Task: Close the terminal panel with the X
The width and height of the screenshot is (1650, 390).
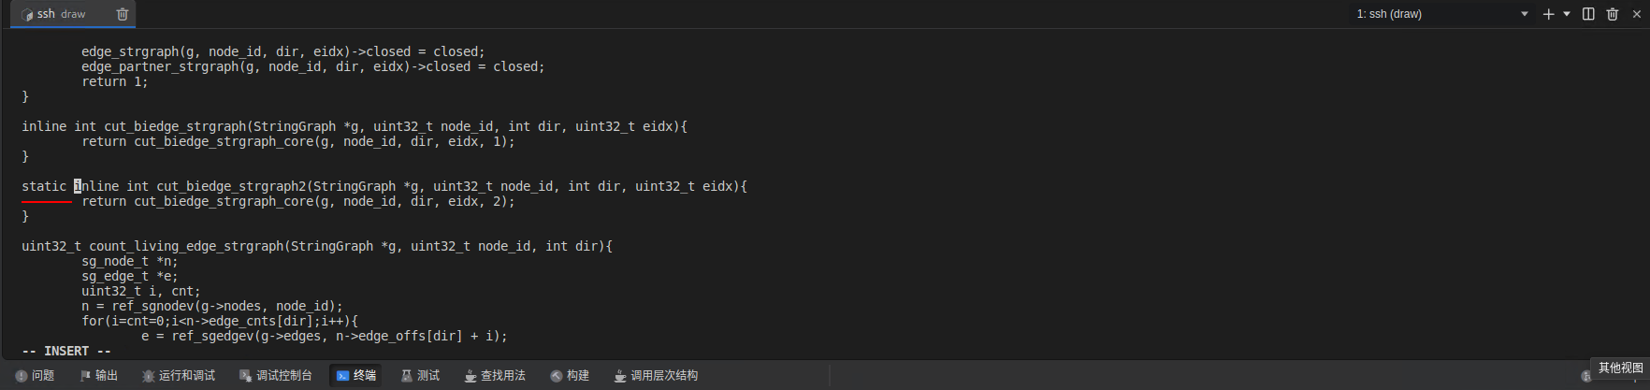Action: click(1636, 14)
